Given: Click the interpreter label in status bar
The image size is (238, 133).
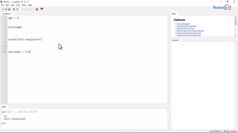Looking at the screenshot, I should [x=223, y=131].
